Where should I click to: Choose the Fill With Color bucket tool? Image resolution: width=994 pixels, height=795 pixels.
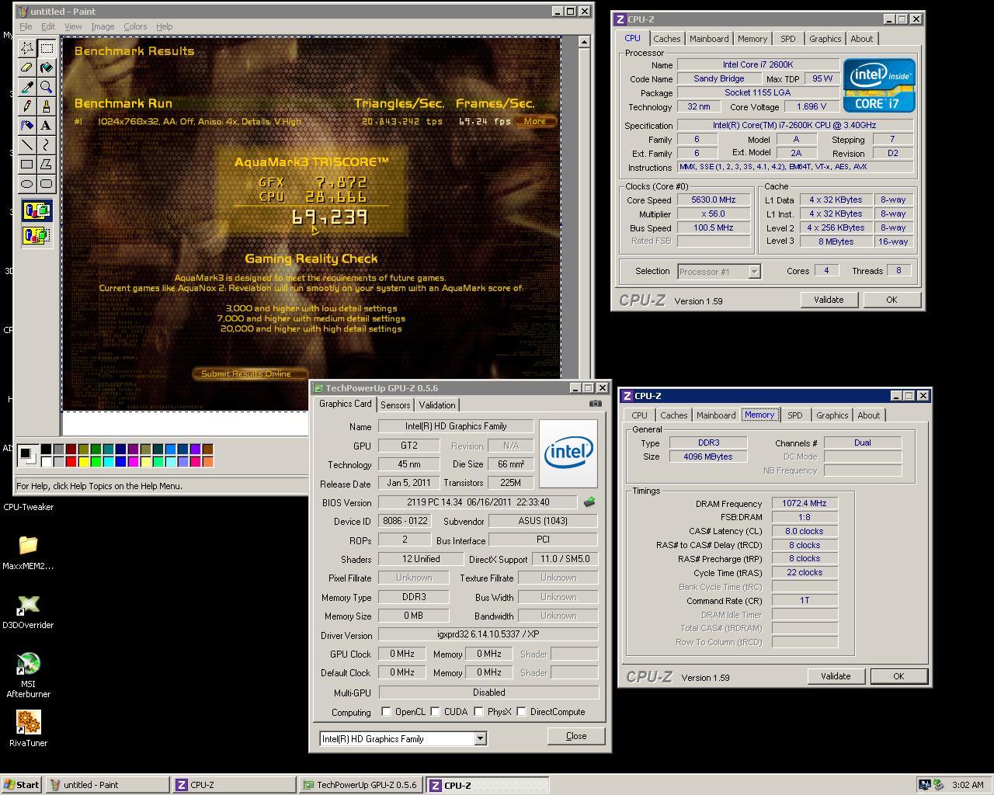(x=47, y=68)
